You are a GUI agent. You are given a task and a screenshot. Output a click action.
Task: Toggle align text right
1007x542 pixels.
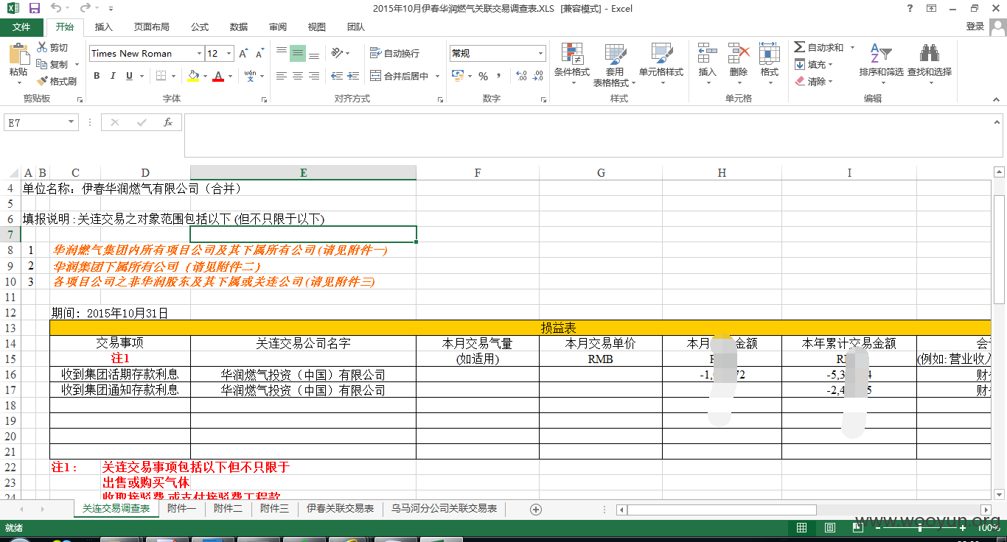(x=314, y=76)
